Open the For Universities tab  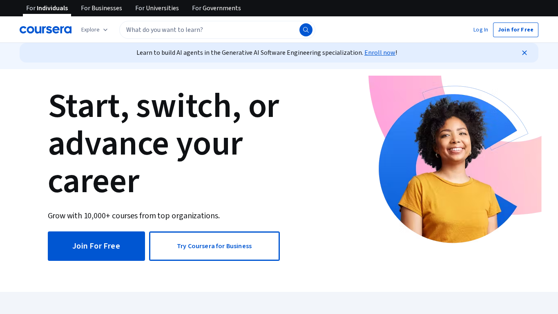tap(157, 8)
